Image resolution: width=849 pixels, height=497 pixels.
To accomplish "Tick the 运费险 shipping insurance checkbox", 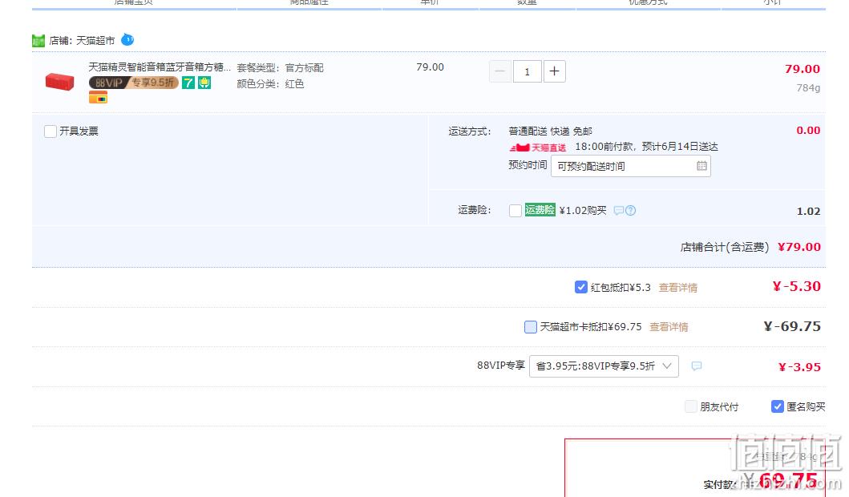I will 515,211.
